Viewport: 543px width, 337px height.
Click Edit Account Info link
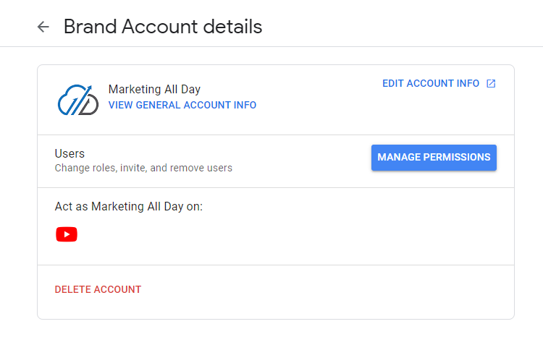(x=439, y=83)
